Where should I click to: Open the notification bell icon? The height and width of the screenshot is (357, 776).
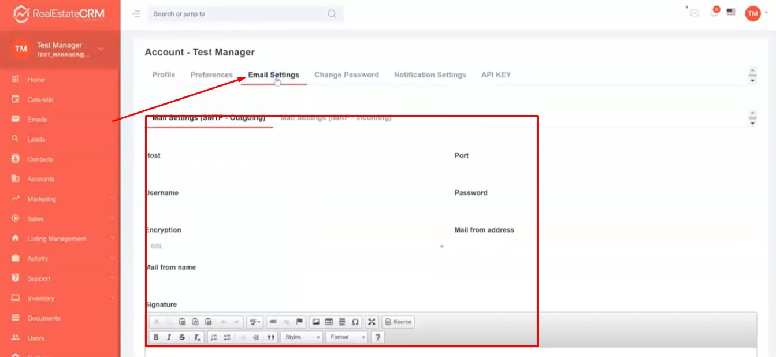click(715, 13)
